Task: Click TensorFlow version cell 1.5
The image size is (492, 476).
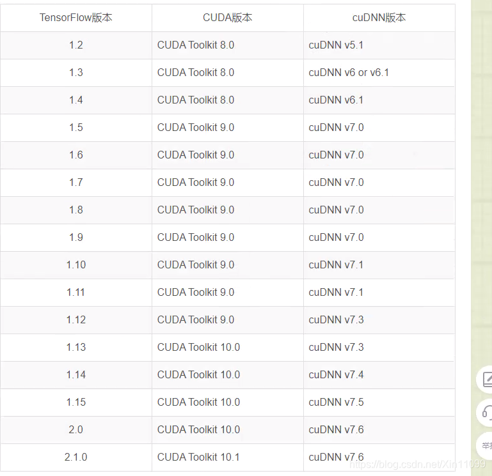Action: point(76,128)
